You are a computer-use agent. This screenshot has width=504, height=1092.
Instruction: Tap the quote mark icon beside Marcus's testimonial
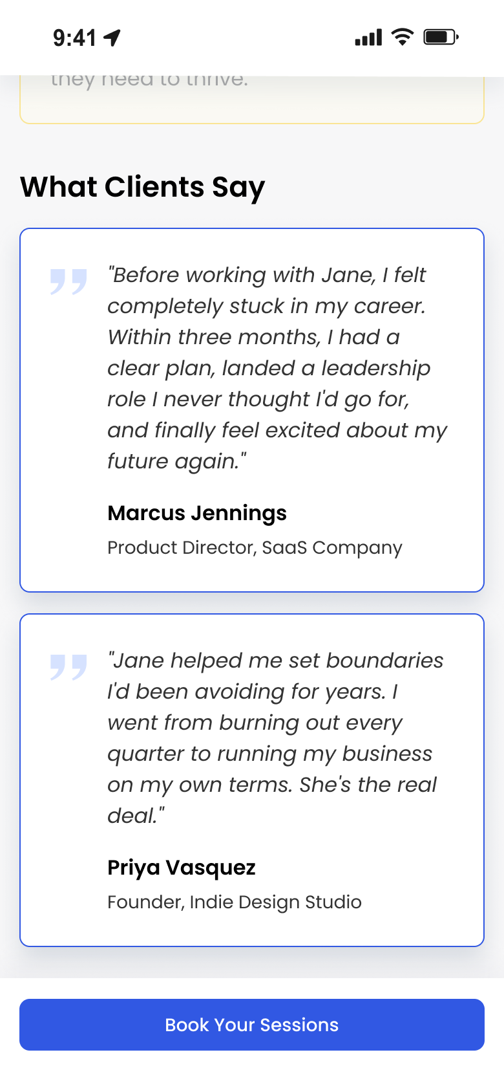(68, 281)
